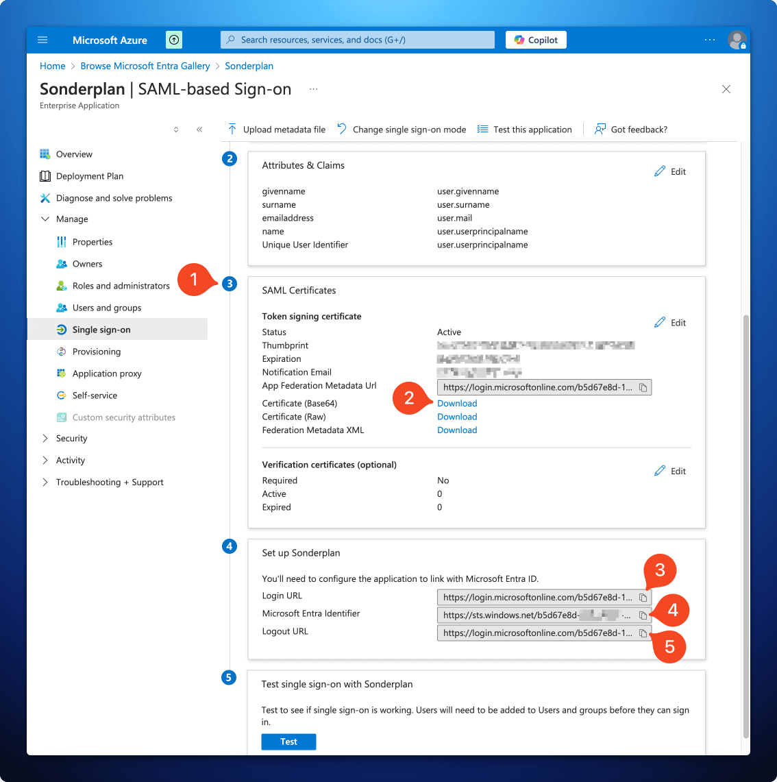Copy the Microsoft Entra Identifier
Image resolution: width=777 pixels, height=782 pixels.
(643, 615)
